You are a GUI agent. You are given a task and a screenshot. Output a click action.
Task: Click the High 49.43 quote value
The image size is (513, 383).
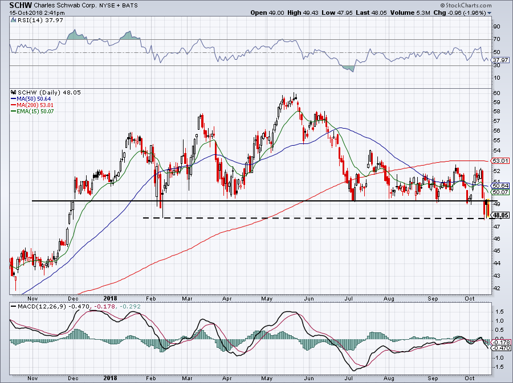pos(303,13)
